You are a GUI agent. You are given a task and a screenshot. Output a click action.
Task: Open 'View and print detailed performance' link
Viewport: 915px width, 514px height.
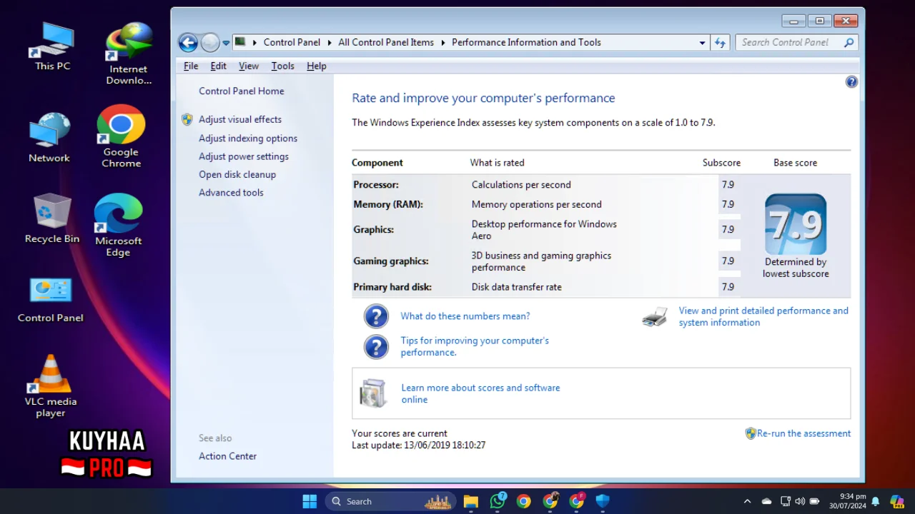763,317
